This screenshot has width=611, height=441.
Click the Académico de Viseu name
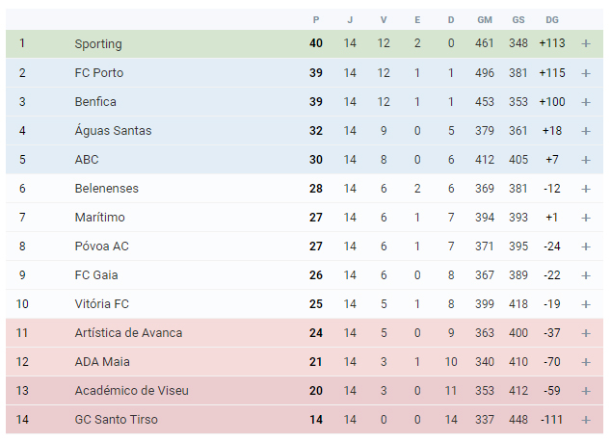click(x=132, y=390)
